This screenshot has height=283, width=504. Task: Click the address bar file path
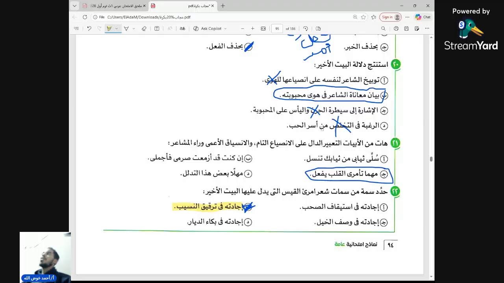(149, 17)
